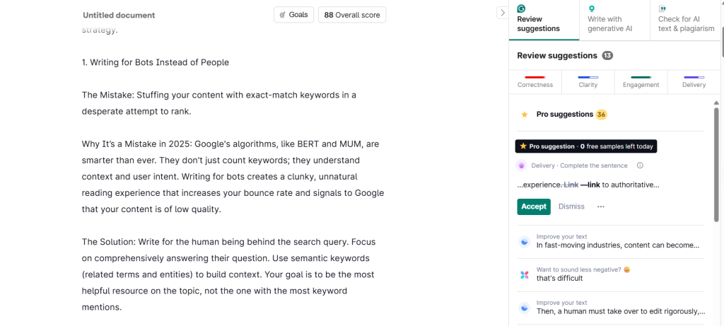
Task: Click the generative AI lightbulb icon
Action: [592, 8]
